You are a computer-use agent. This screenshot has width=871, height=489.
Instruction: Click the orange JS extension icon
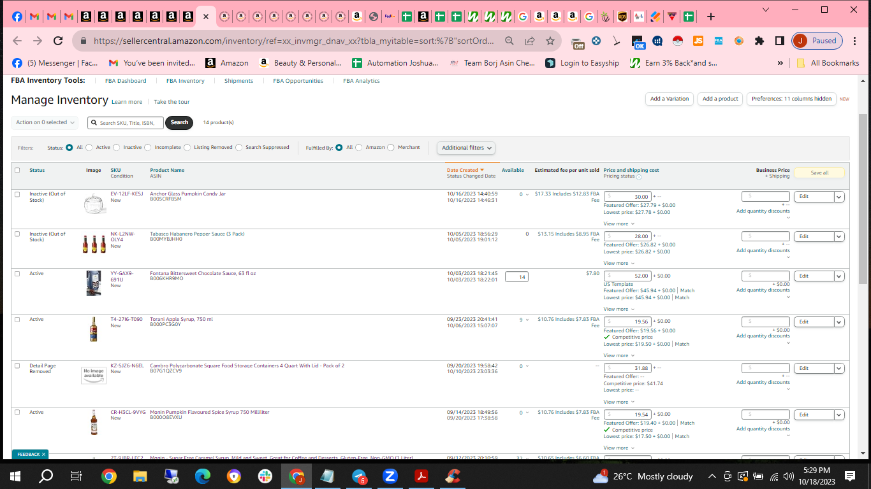[698, 41]
